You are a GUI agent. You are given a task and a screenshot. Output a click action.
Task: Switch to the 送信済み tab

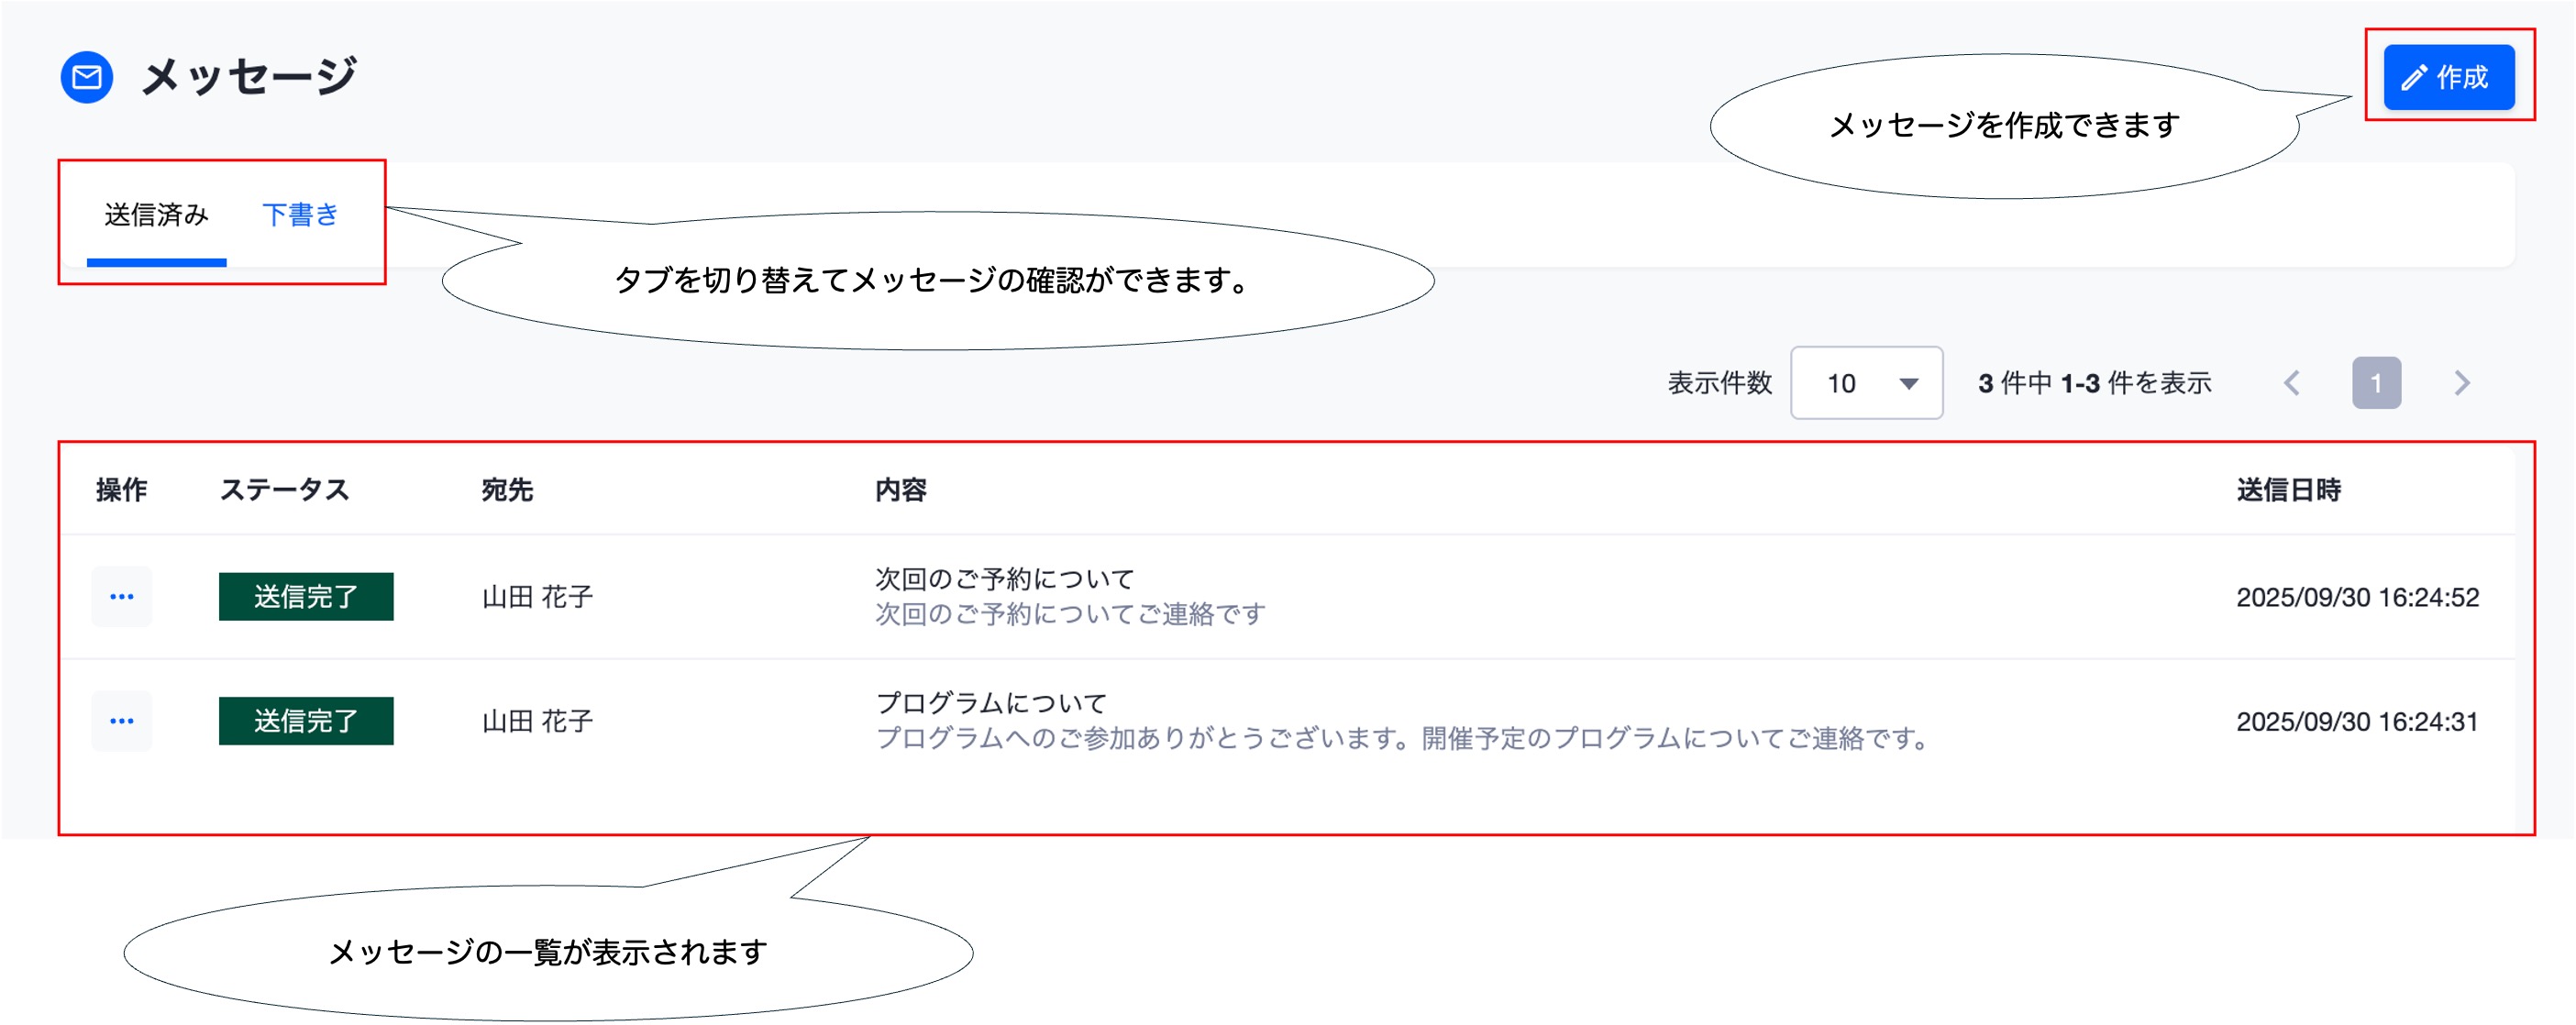coord(156,215)
